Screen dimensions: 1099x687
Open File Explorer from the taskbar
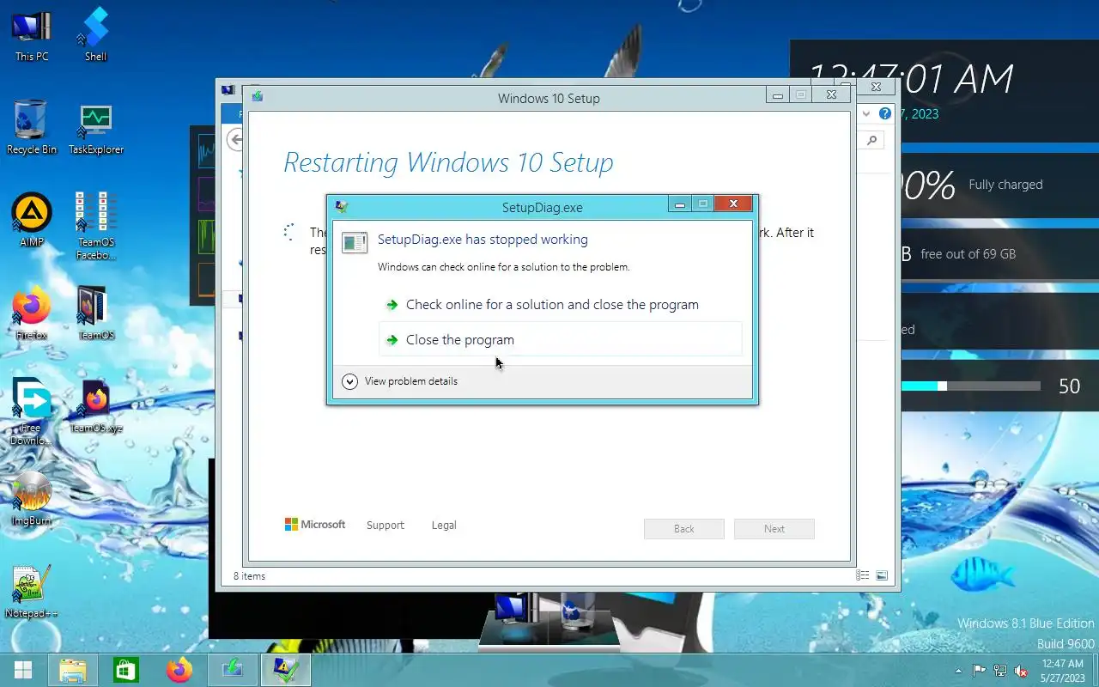tap(73, 670)
